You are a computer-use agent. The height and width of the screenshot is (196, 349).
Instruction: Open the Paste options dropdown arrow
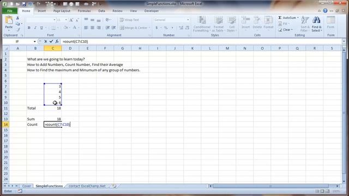point(9,30)
